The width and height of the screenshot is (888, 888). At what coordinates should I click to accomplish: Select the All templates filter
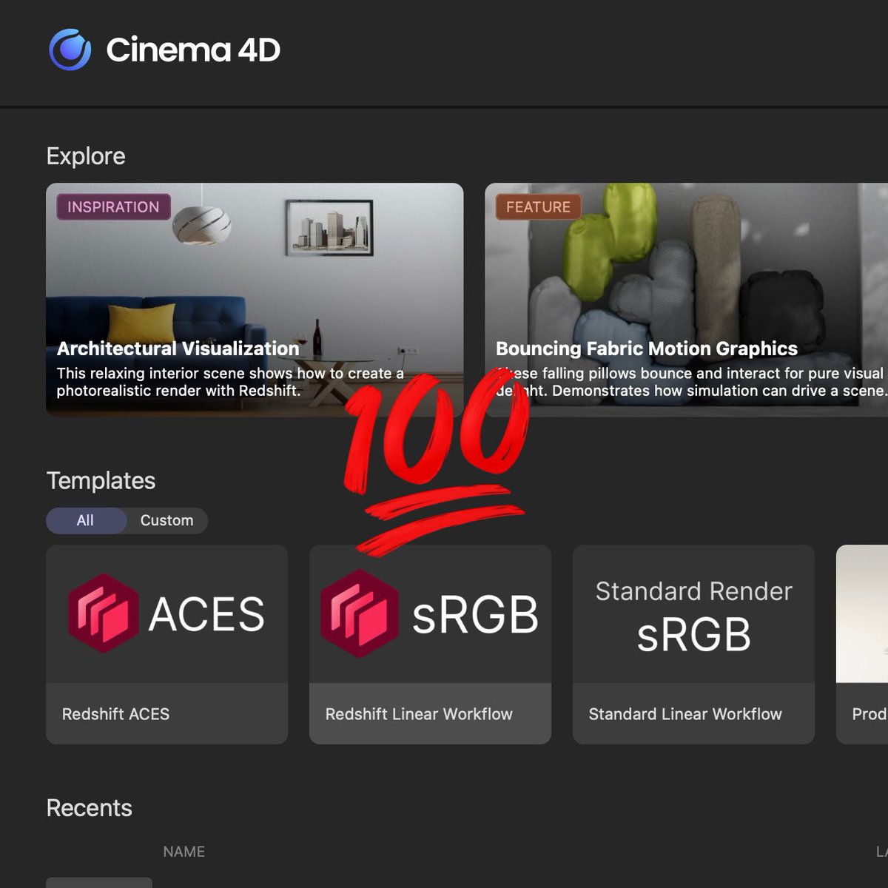86,520
